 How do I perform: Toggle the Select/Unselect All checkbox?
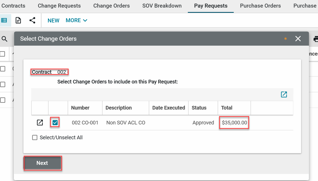tap(35, 137)
